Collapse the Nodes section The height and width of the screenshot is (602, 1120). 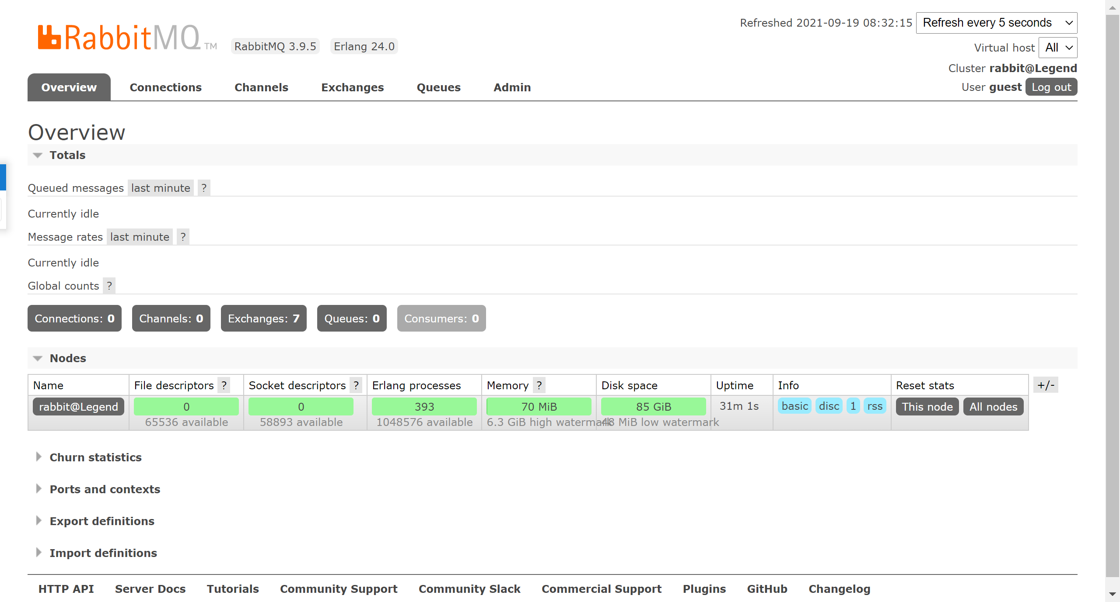[x=68, y=358]
